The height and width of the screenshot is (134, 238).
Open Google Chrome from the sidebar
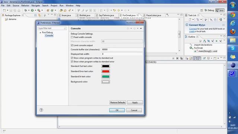[x=232, y=15]
